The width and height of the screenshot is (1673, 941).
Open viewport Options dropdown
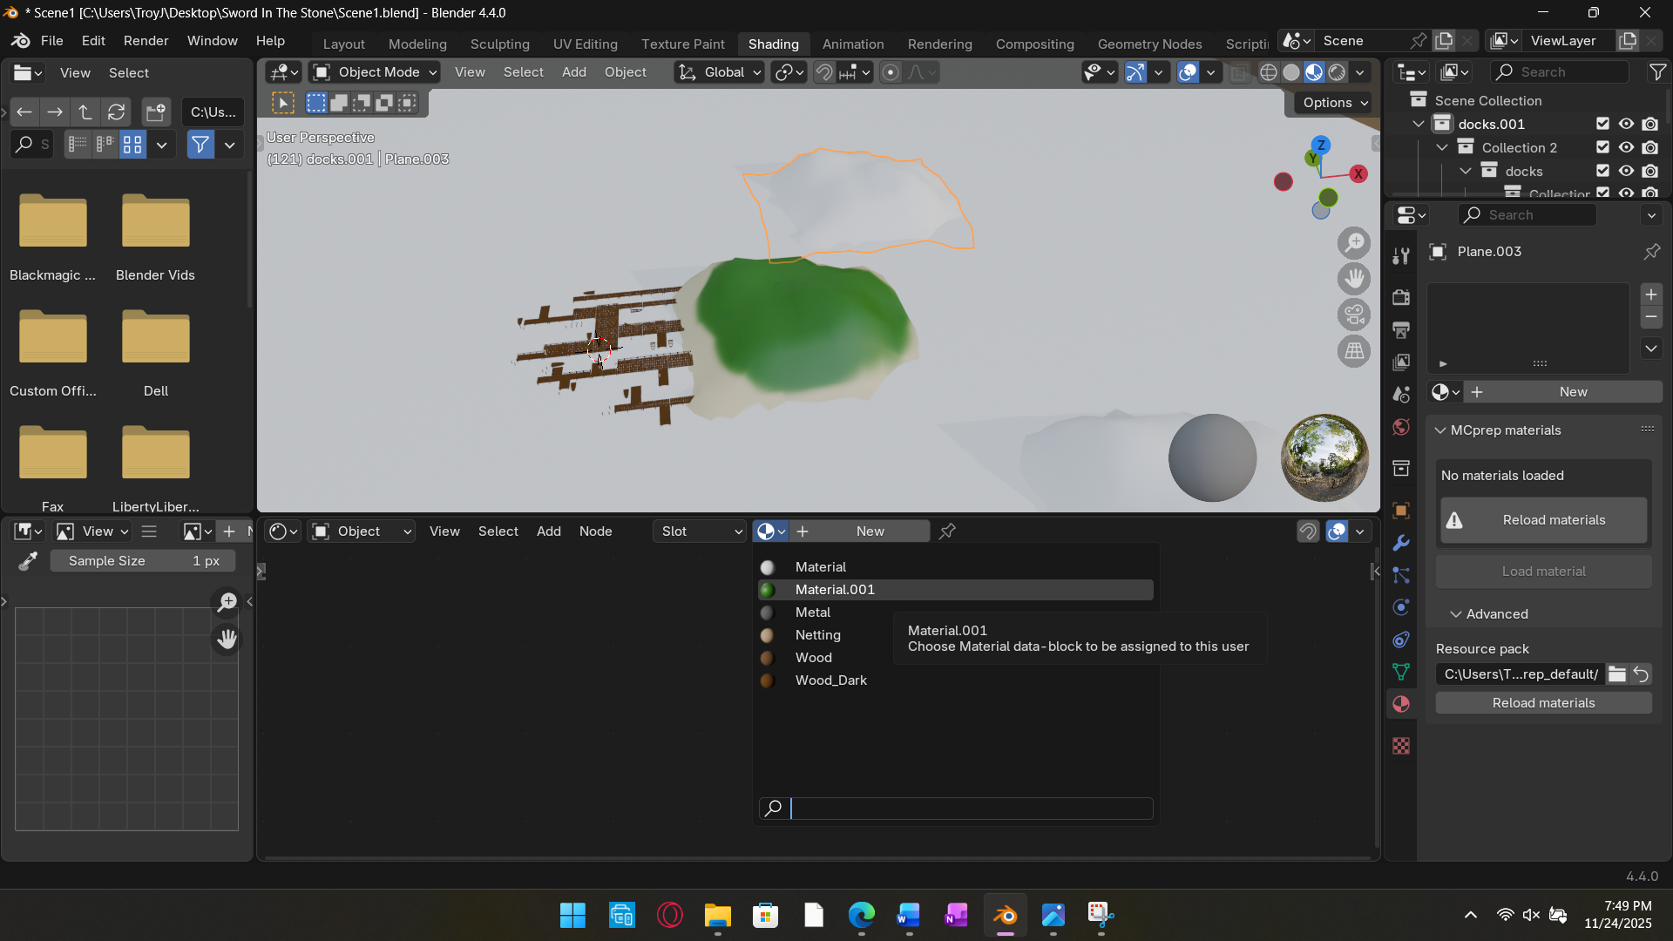point(1335,103)
